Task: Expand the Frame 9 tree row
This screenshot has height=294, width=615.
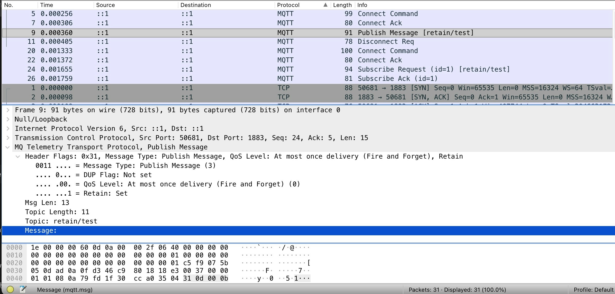Action: [8, 110]
